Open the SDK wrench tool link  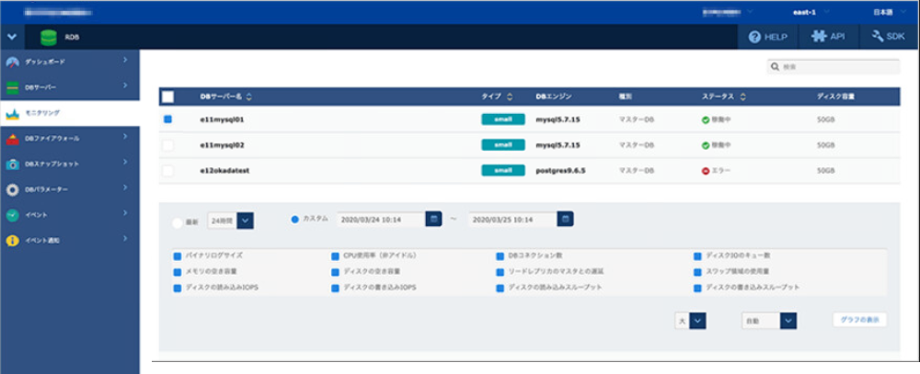888,37
